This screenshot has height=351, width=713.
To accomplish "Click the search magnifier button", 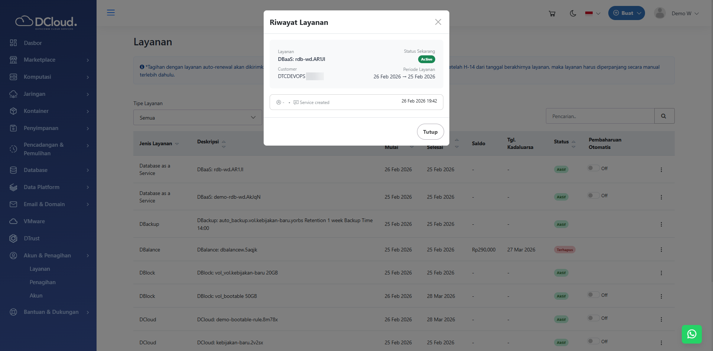I will click(664, 116).
